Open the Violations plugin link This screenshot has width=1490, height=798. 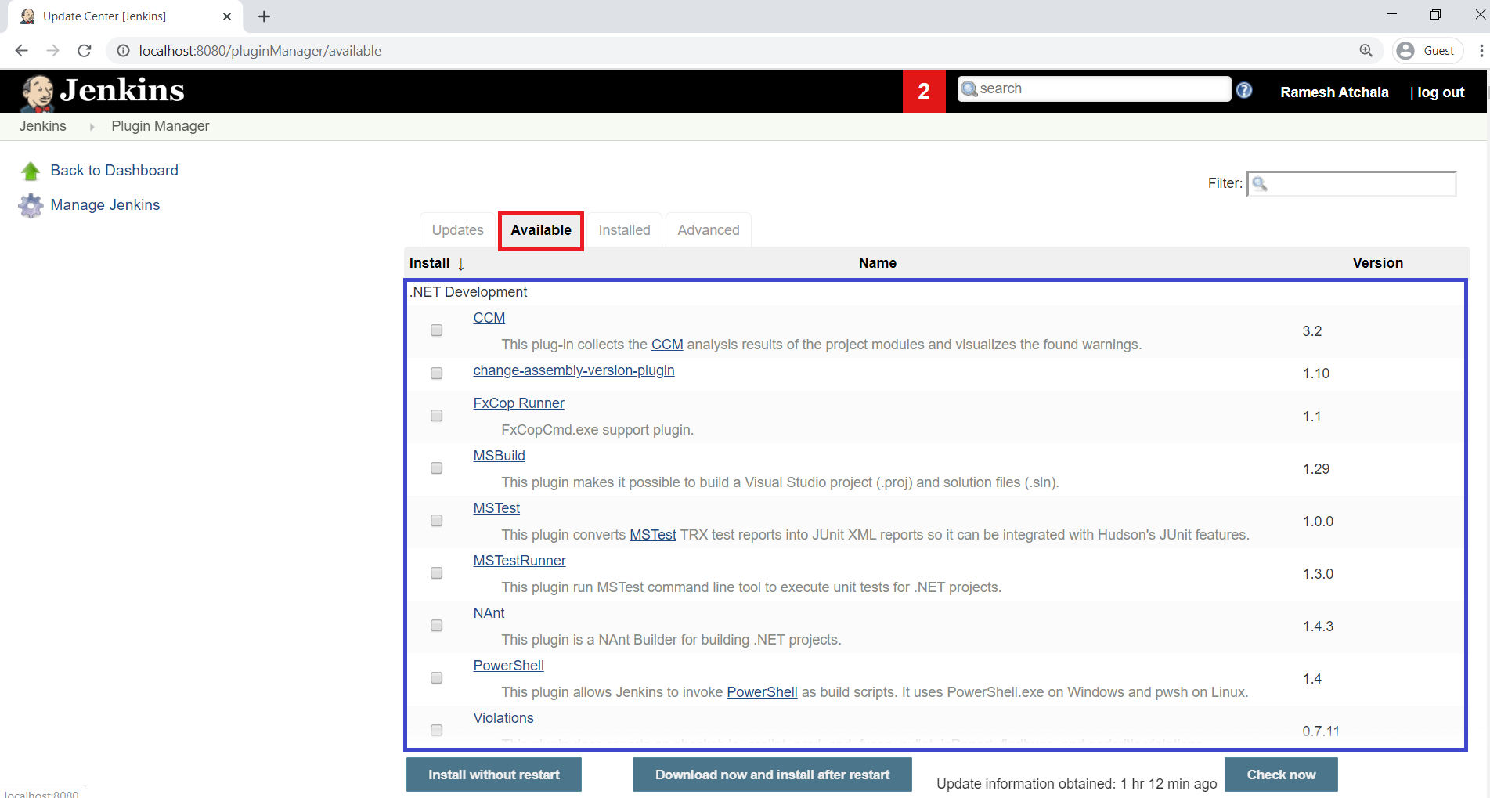503,718
